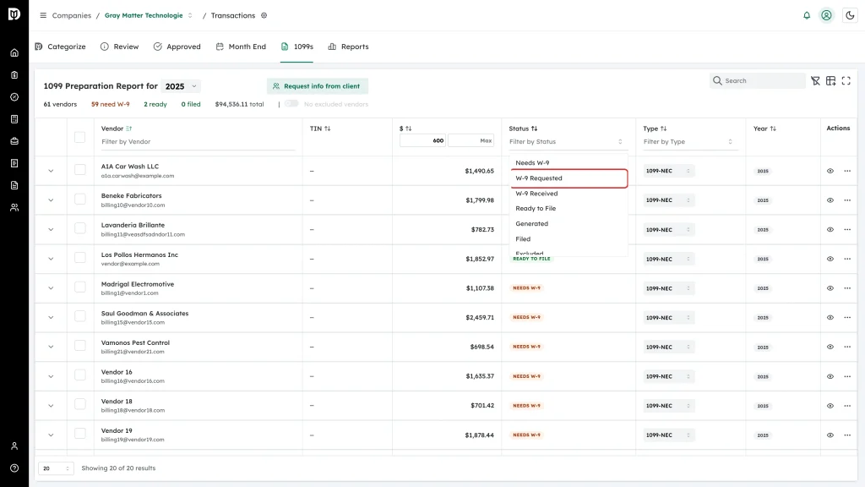Open the company switcher chevron

(x=190, y=15)
